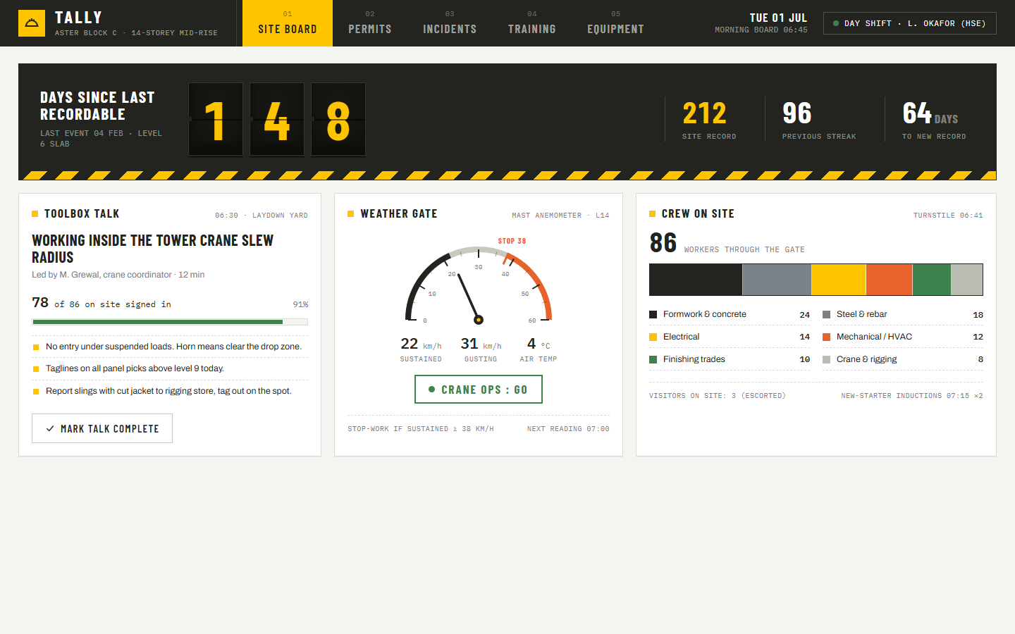Click the 31 km/h gusting reading

(481, 344)
